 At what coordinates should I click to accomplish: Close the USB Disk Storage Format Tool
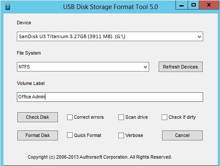tap(209, 5)
